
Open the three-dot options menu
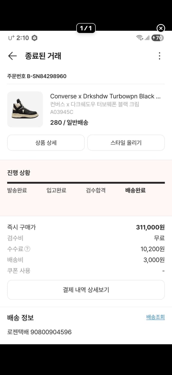point(159,56)
